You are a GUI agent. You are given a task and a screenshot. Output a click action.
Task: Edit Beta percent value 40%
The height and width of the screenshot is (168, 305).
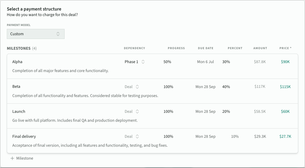(226, 87)
